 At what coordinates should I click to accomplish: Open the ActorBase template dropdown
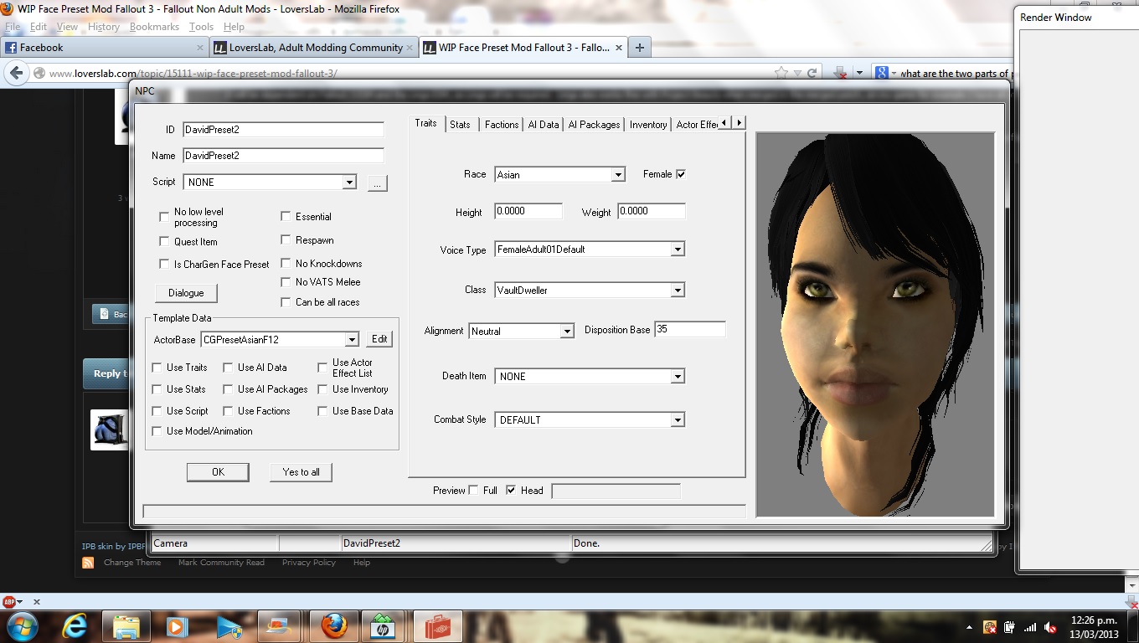pos(351,339)
